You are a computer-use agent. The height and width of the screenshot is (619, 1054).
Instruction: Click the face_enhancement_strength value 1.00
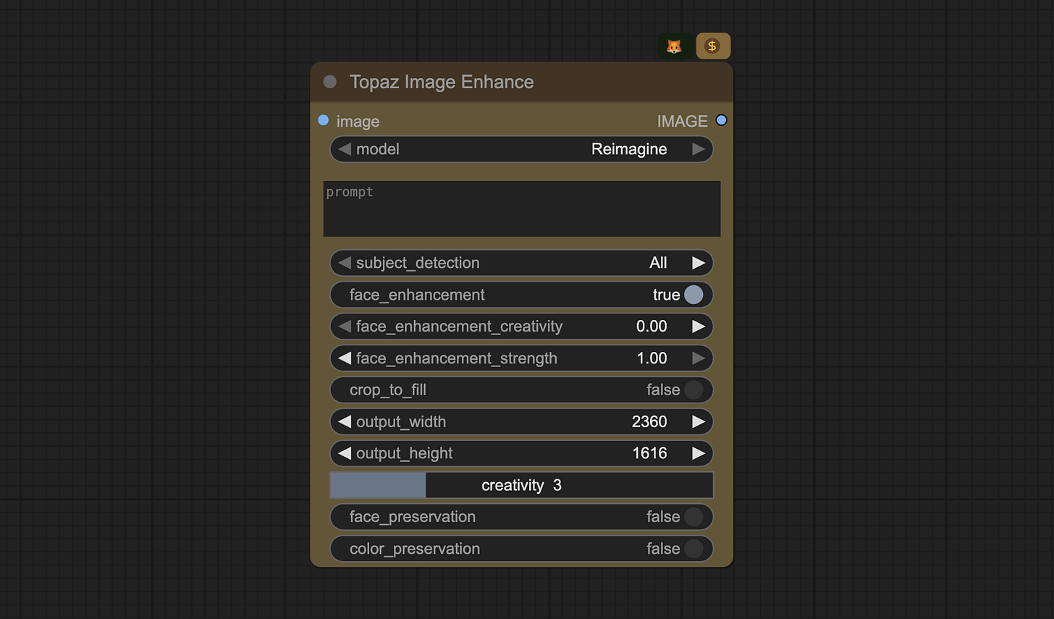tap(652, 358)
